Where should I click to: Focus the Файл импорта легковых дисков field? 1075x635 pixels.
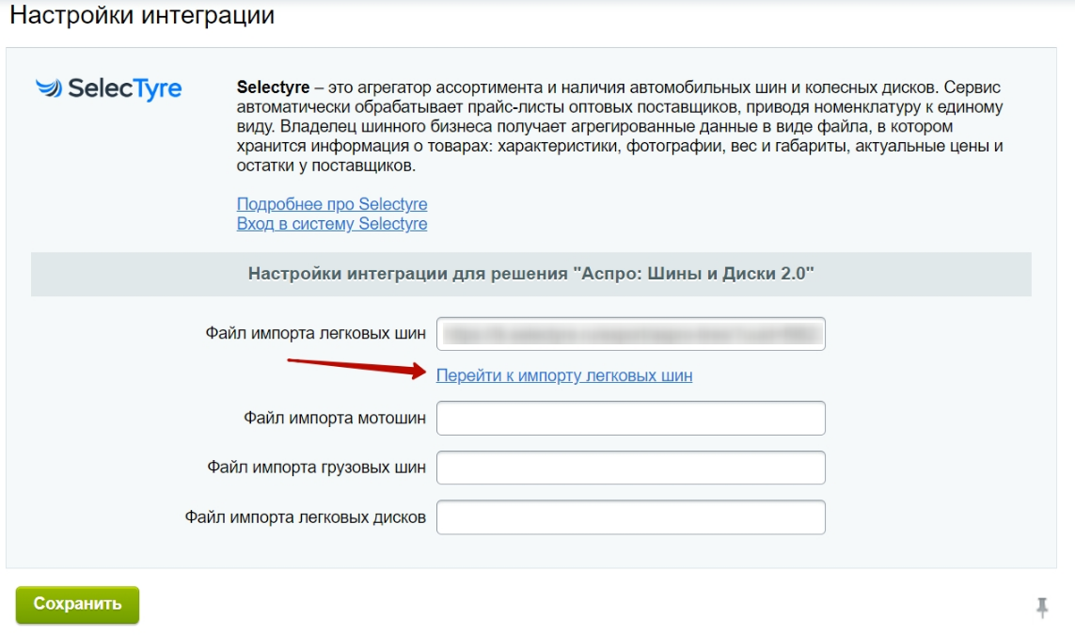point(631,517)
